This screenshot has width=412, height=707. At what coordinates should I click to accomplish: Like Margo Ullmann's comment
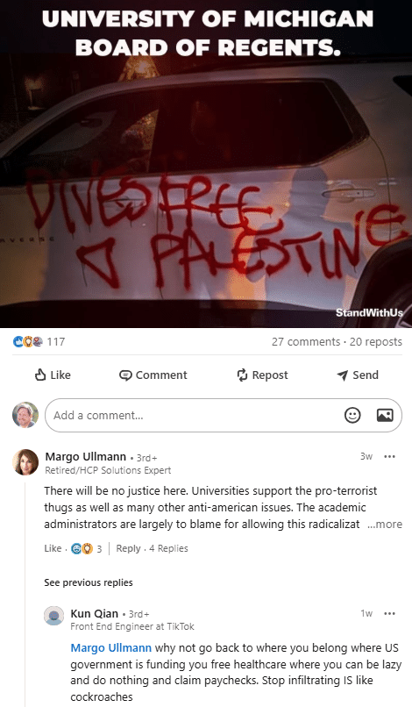click(53, 548)
